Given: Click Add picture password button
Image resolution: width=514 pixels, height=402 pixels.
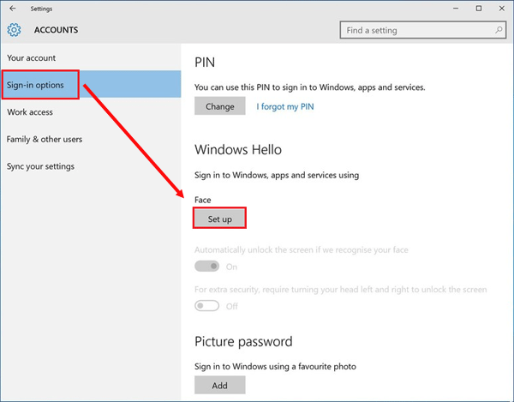Looking at the screenshot, I should click(219, 385).
